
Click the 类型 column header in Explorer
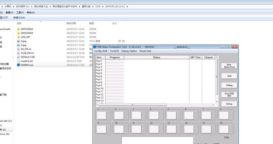click(92, 23)
